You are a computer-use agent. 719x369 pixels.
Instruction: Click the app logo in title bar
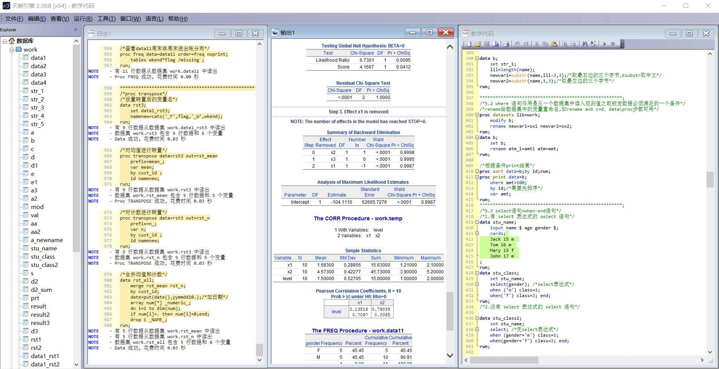(x=6, y=6)
